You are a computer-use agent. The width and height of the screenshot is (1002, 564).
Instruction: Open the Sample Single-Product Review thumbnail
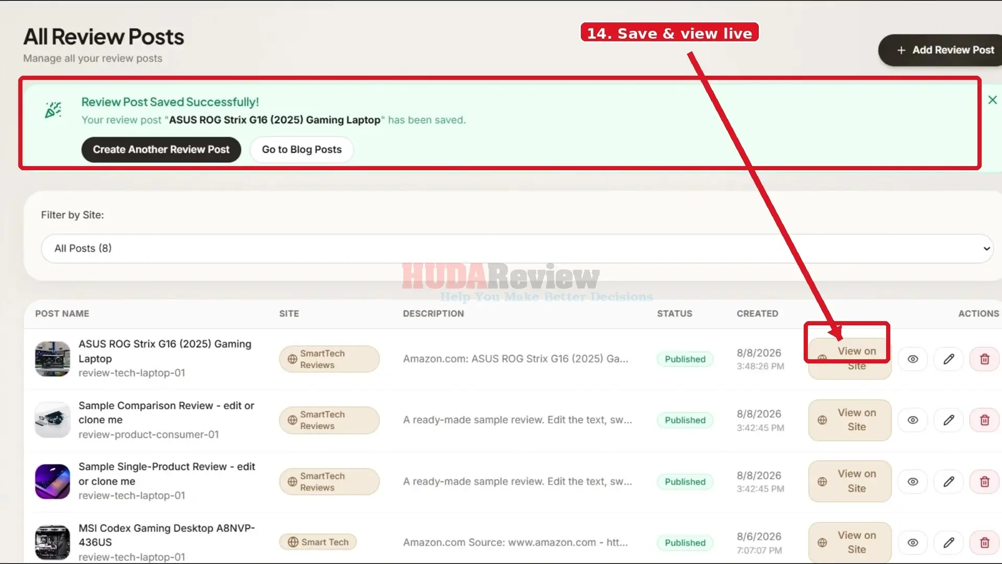tap(53, 481)
